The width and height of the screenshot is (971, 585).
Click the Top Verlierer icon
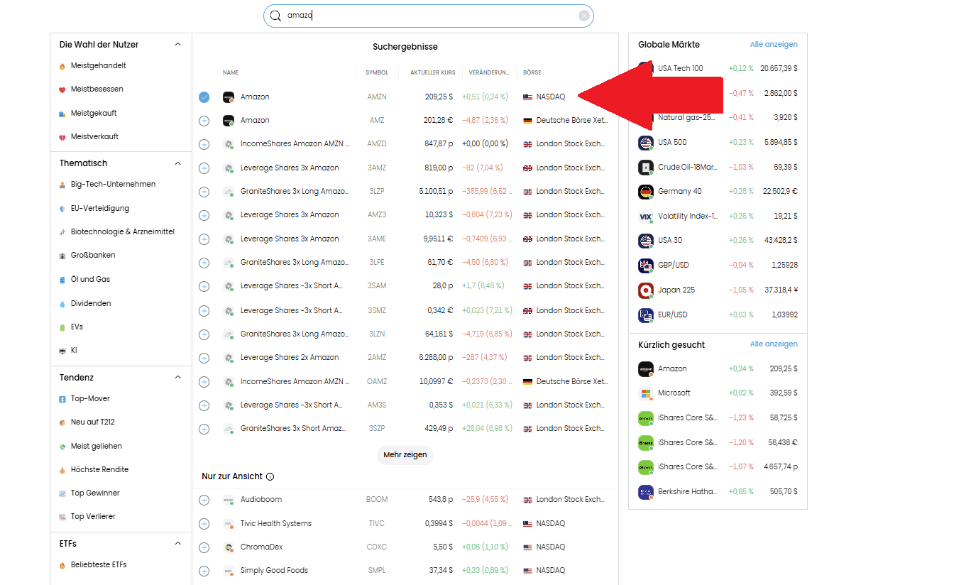pos(62,517)
